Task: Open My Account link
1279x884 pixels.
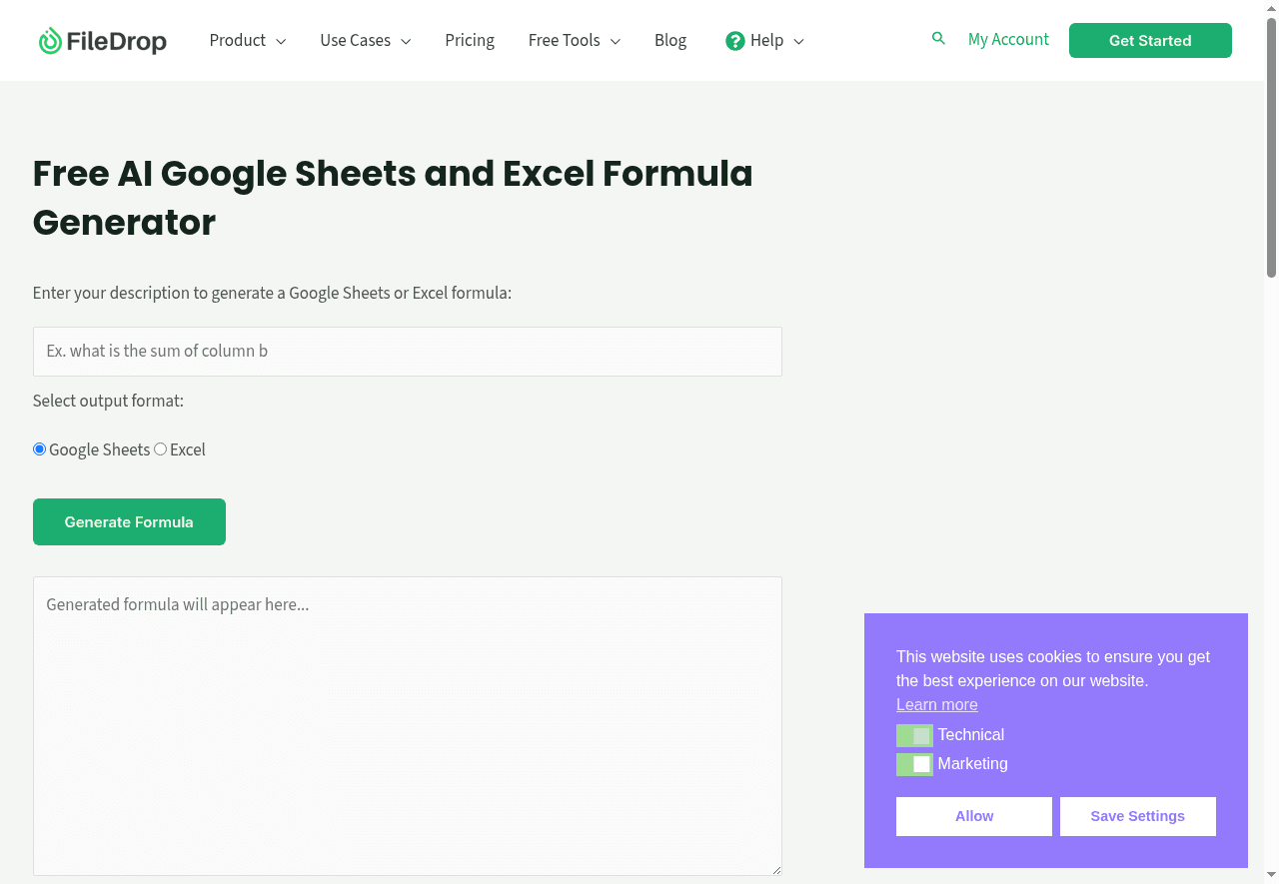Action: click(1008, 40)
